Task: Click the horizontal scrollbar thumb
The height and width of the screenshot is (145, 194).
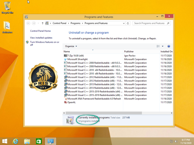Action: coord(104,113)
